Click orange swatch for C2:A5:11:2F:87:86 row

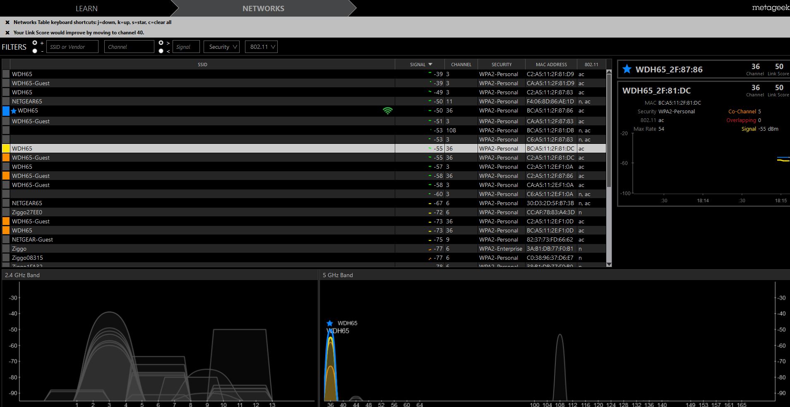(6, 176)
